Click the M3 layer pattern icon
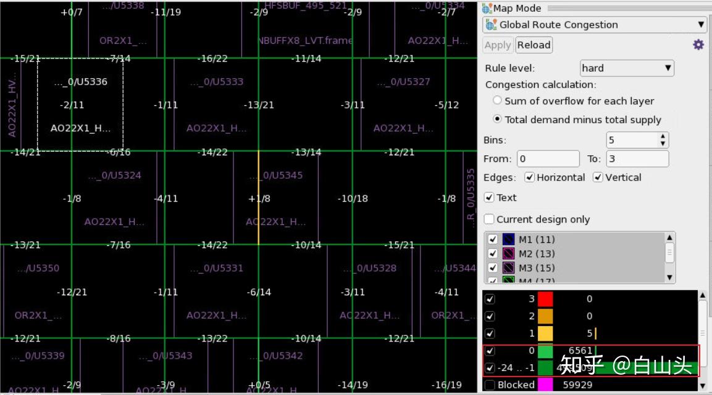This screenshot has width=712, height=395. point(509,267)
